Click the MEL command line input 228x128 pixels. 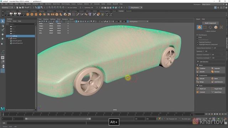[x=47, y=123]
